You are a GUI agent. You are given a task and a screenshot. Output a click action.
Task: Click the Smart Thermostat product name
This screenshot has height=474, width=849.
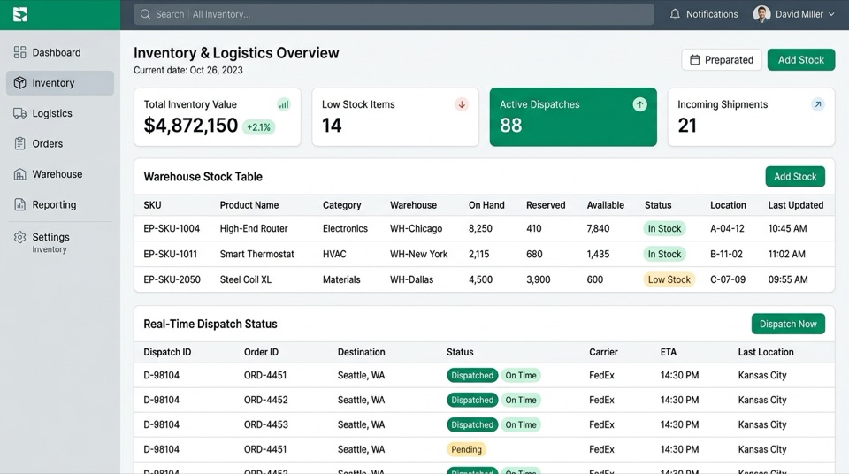tap(256, 254)
